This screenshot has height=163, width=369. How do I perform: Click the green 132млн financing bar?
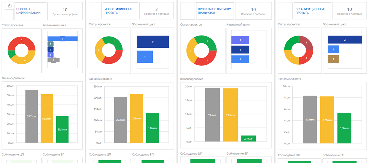pyautogui.click(x=152, y=128)
